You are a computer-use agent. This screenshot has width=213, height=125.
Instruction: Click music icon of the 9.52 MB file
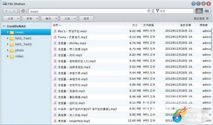(x=55, y=67)
